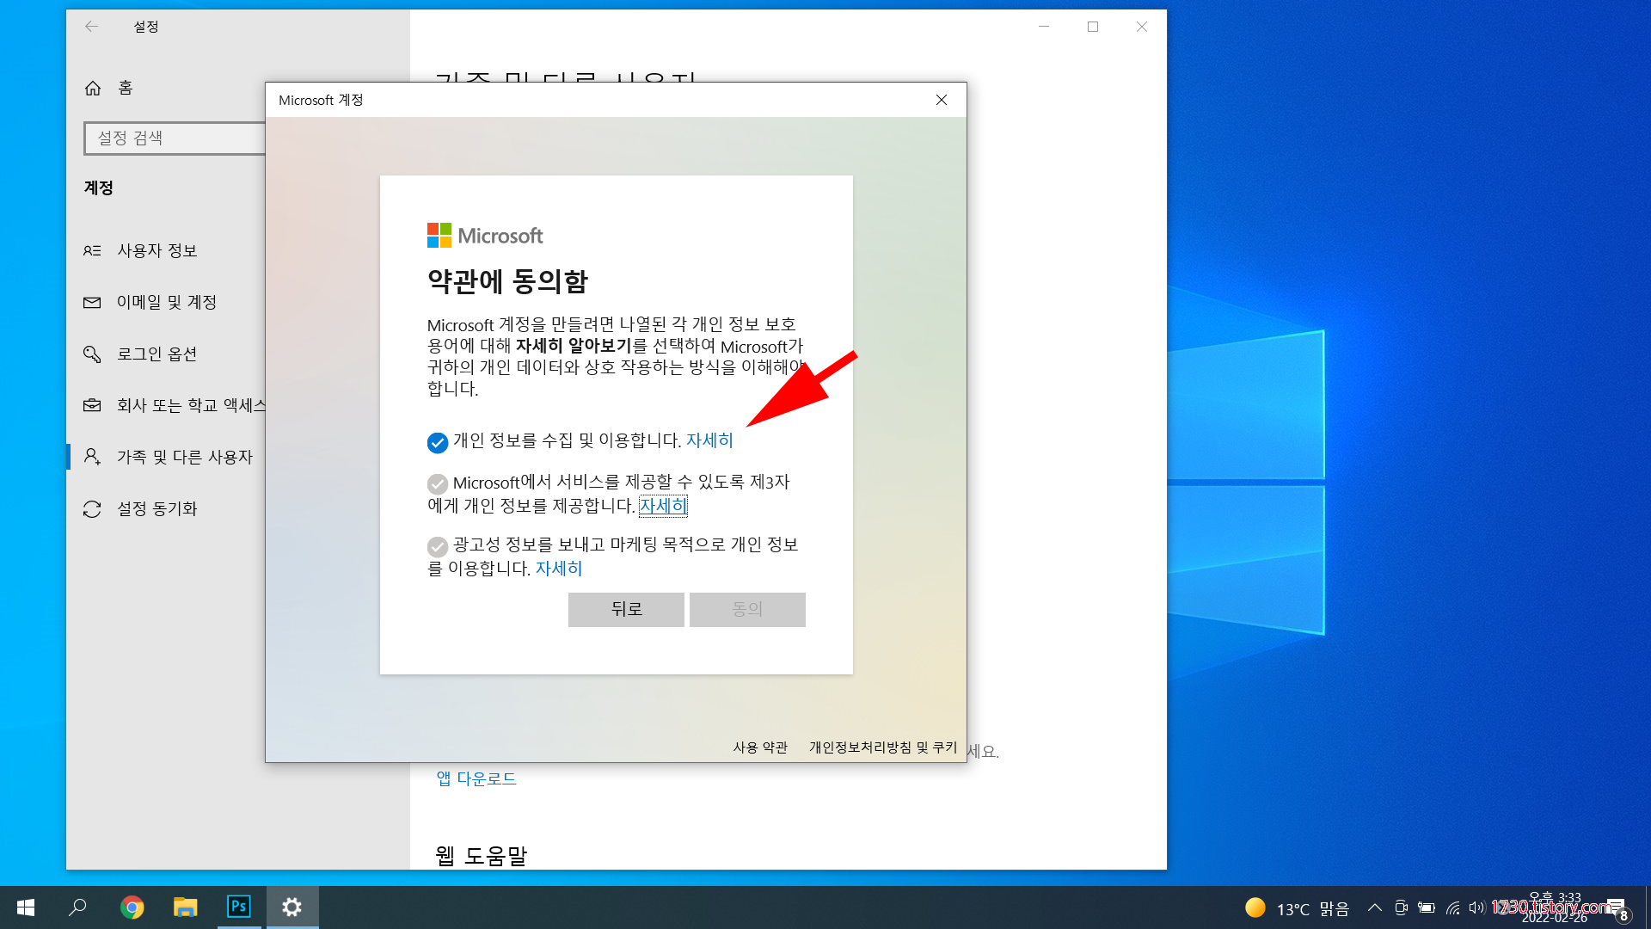The width and height of the screenshot is (1651, 929).
Task: Open Chrome from the taskbar
Action: [x=132, y=907]
